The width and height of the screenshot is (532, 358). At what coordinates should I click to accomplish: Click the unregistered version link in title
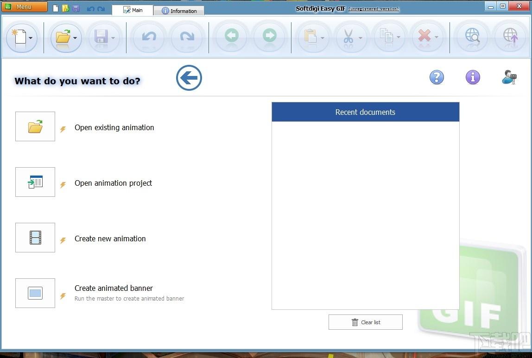[x=374, y=9]
